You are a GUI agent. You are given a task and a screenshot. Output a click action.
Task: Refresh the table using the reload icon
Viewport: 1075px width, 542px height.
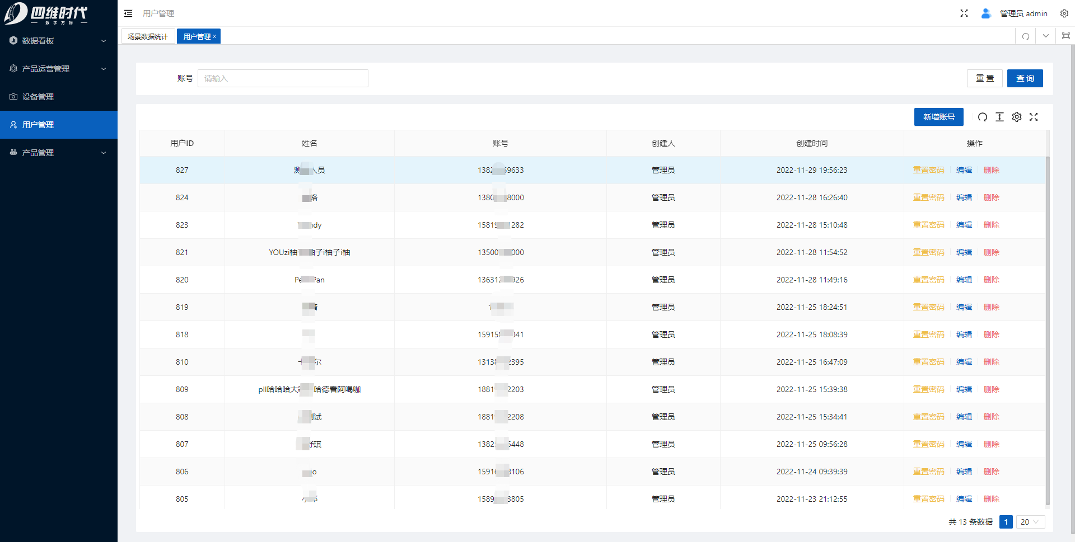pyautogui.click(x=982, y=117)
